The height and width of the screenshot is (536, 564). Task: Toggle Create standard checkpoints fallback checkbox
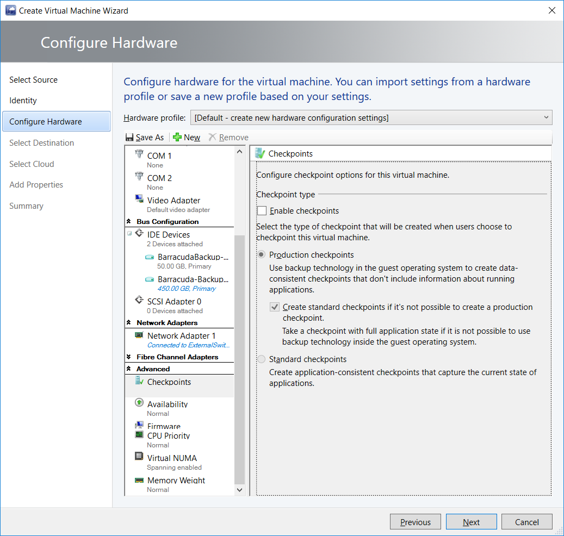point(275,307)
